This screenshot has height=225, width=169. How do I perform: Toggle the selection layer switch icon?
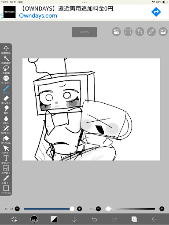coord(128,32)
